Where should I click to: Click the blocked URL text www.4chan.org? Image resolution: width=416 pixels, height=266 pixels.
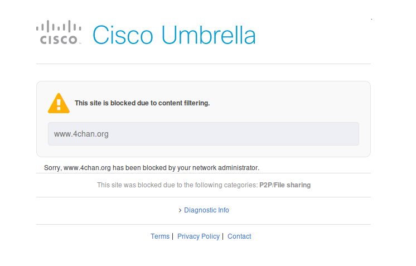pos(81,134)
